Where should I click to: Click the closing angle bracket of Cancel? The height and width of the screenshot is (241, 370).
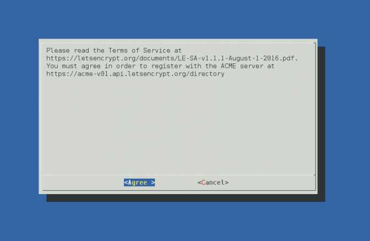tap(227, 183)
